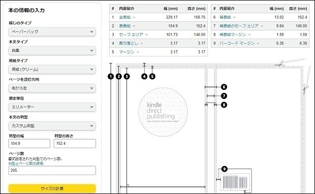This screenshot has width=315, height=194.
Task: Click the 101.73 width value for セーフ エリア
Action: tap(172, 35)
